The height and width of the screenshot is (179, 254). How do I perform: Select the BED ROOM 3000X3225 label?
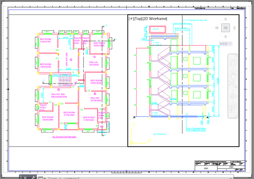pos(99,44)
